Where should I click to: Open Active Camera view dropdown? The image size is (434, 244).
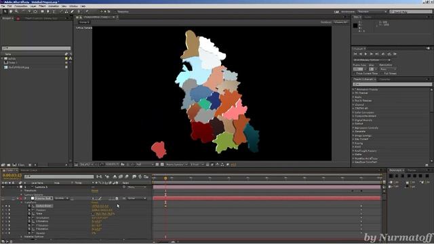[x=176, y=165]
